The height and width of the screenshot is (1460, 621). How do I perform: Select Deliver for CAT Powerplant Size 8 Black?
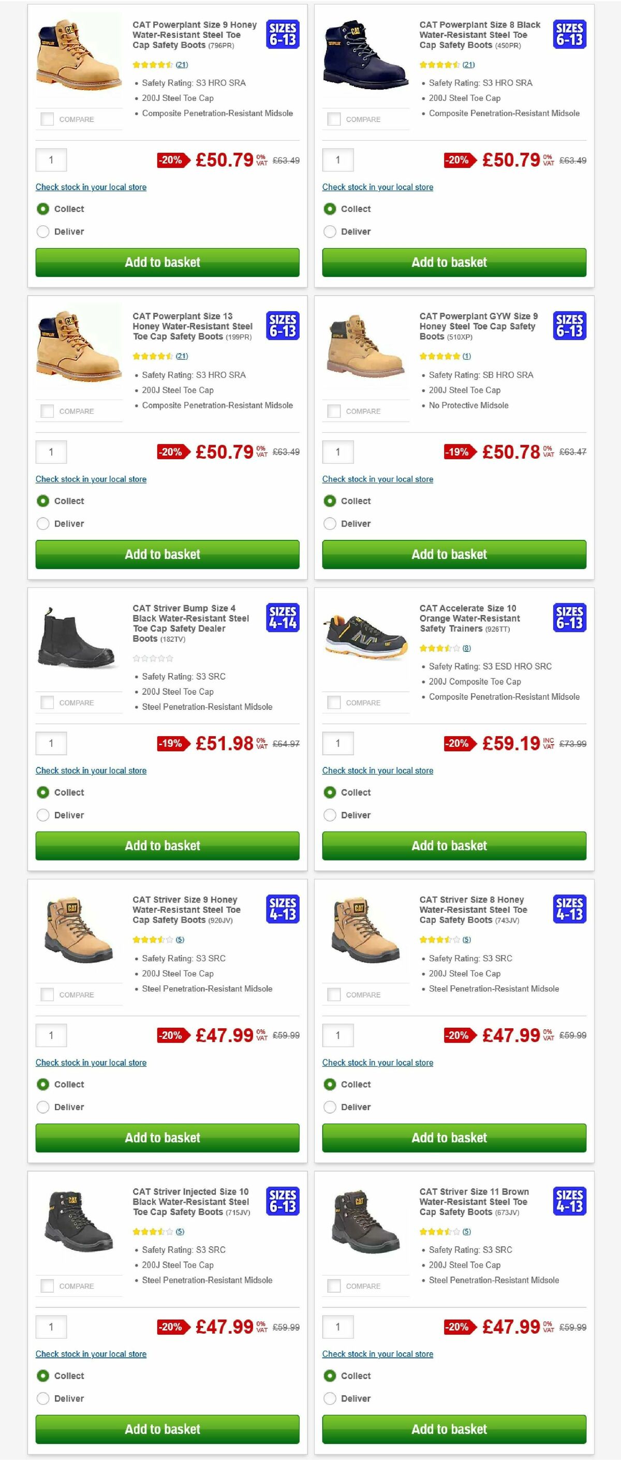[329, 231]
